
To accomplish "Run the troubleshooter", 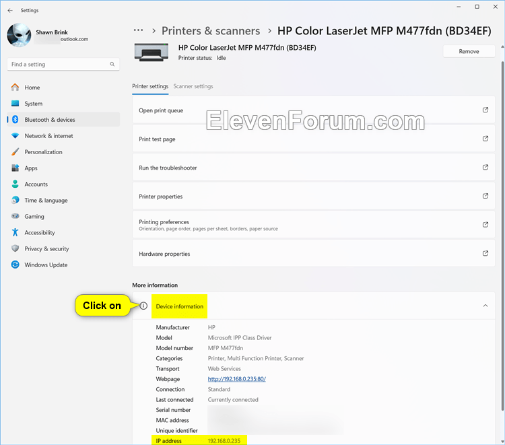I will click(x=313, y=168).
